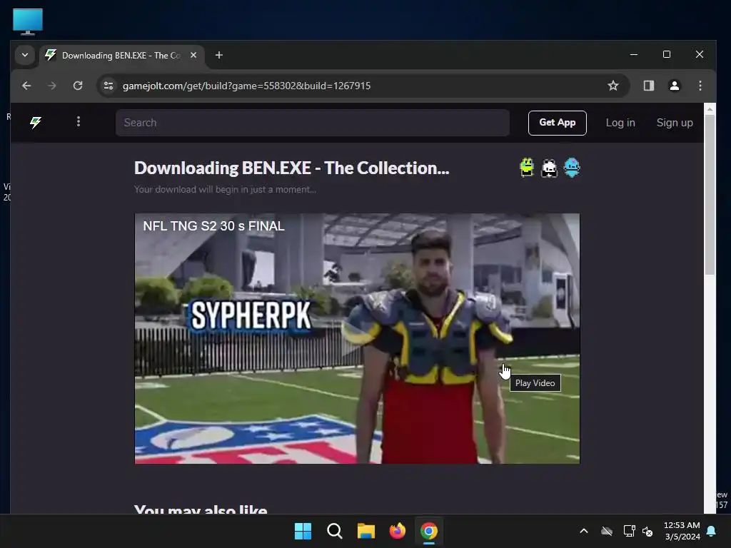The width and height of the screenshot is (731, 548).
Task: Open the network status tray icon
Action: pos(629,531)
